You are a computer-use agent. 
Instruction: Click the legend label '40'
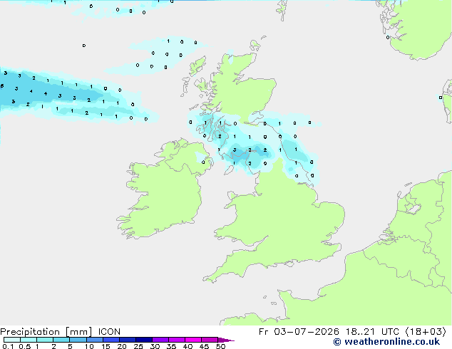[188, 346]
